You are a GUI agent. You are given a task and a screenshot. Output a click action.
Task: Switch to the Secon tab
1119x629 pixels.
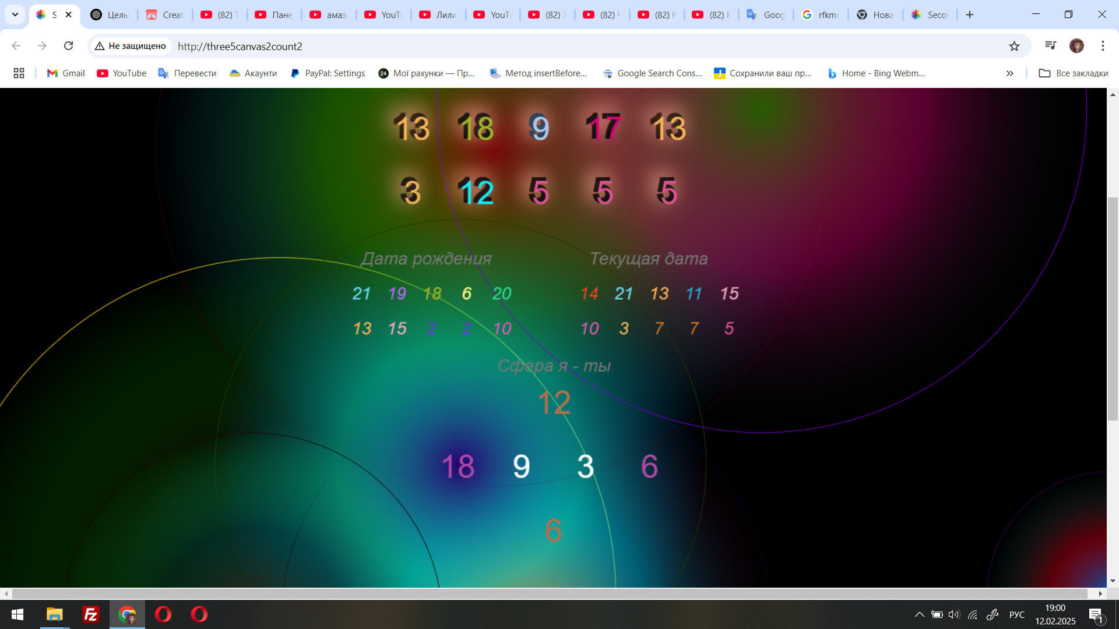click(930, 15)
